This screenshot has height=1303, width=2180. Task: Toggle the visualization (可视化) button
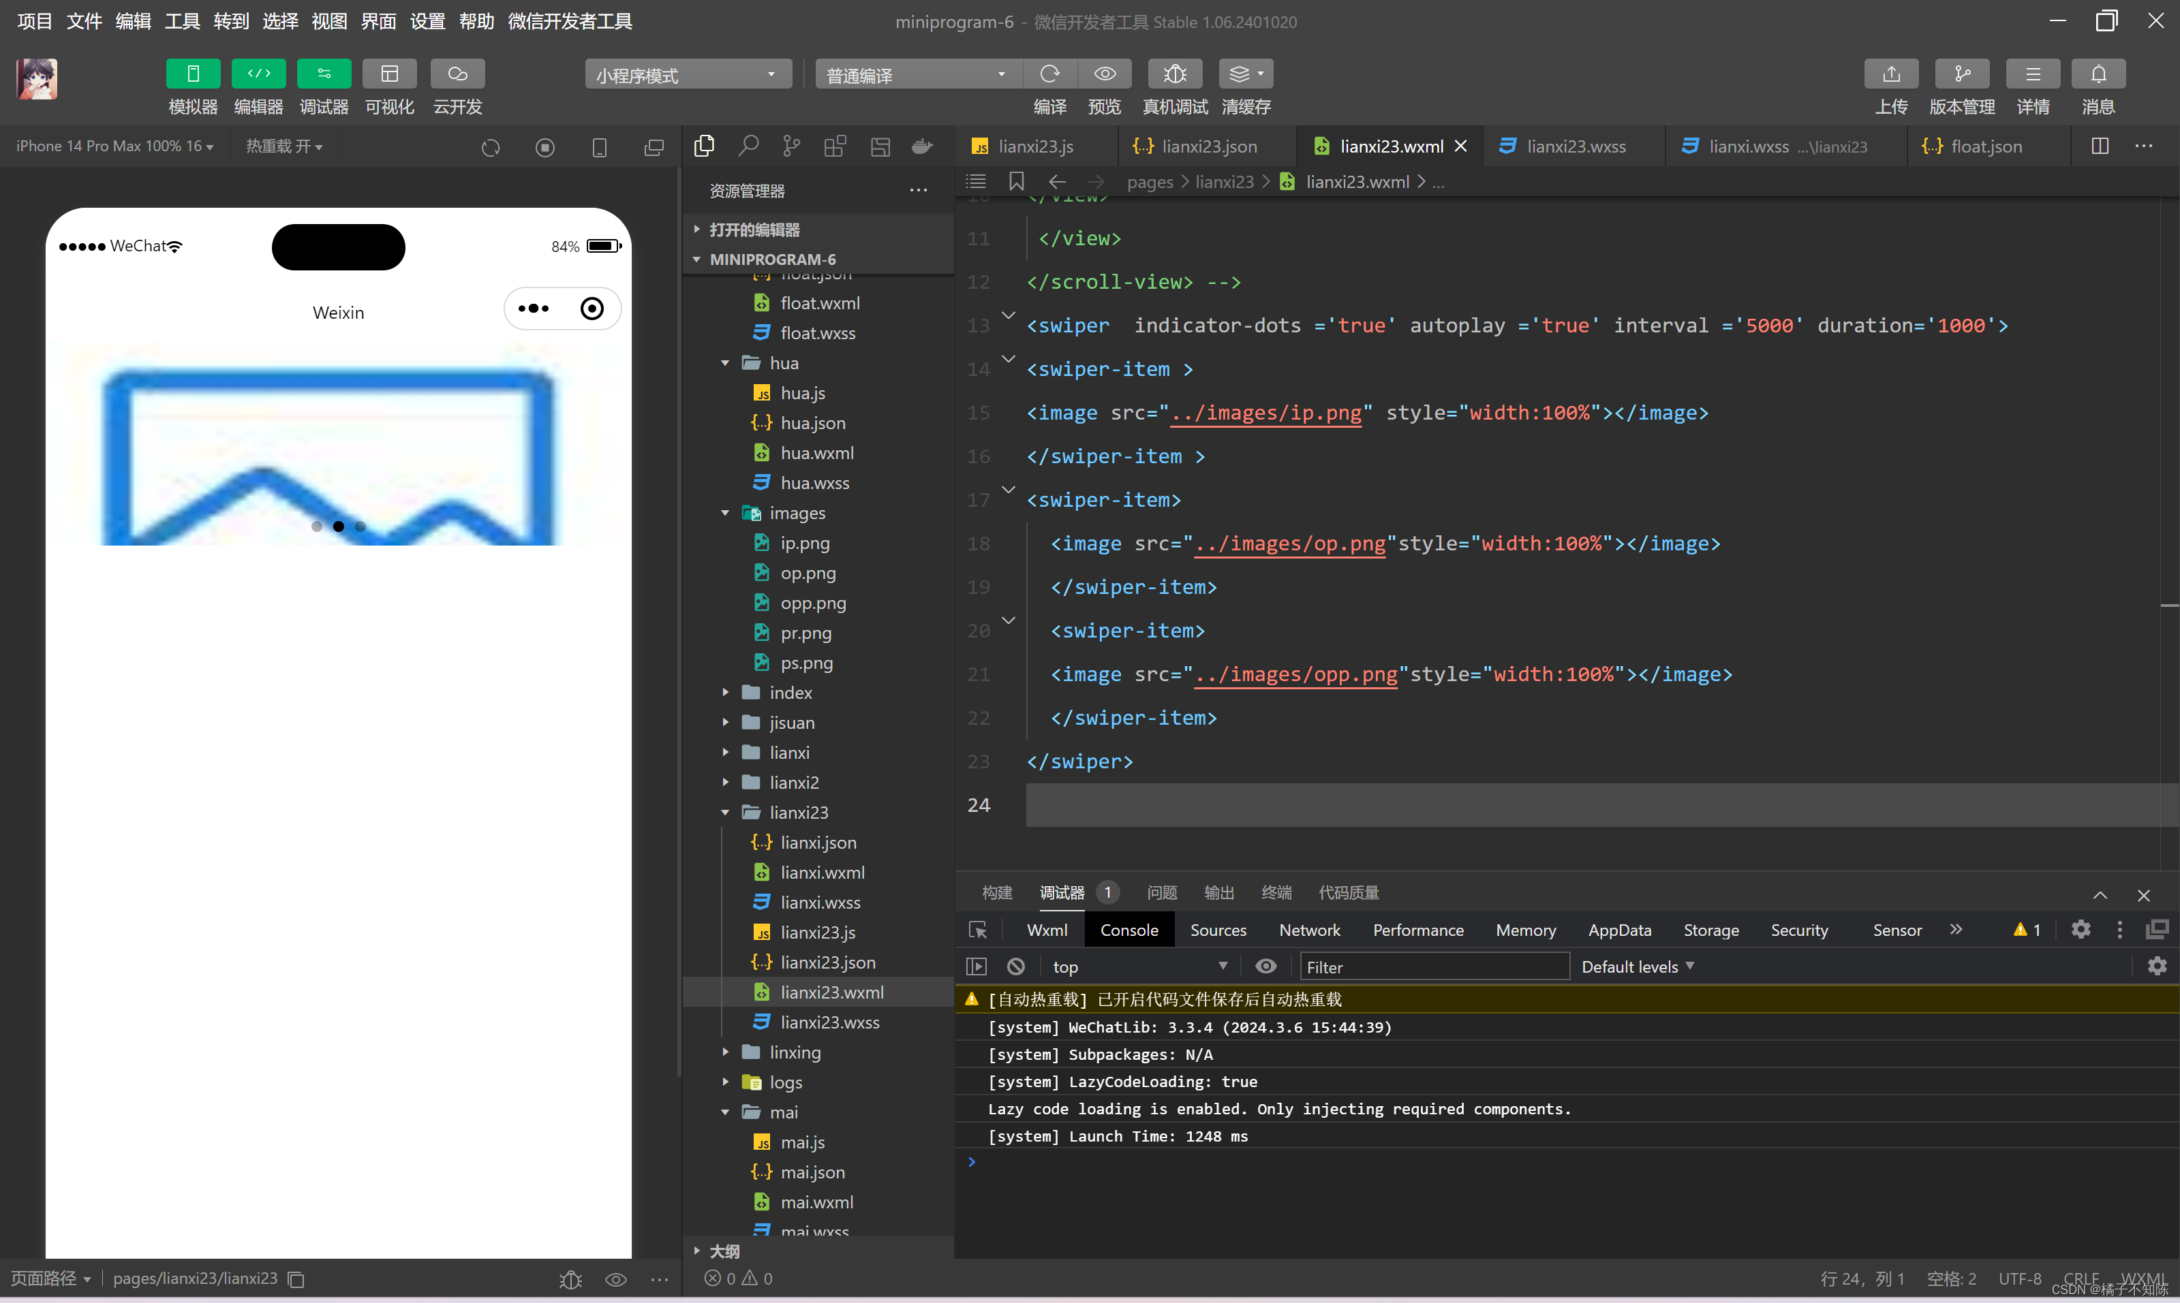pos(389,74)
